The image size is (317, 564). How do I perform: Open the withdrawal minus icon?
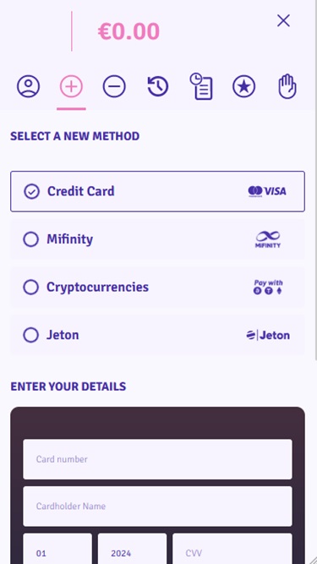coord(114,86)
